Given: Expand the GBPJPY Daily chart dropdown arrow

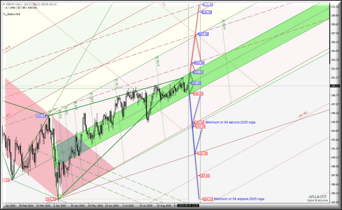Looking at the screenshot, I should tap(4, 4).
